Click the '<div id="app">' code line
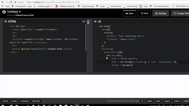 [x=18, y=26]
